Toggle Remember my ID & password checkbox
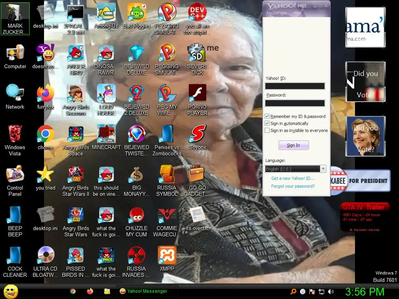Image resolution: width=399 pixels, height=299 pixels. (x=267, y=116)
